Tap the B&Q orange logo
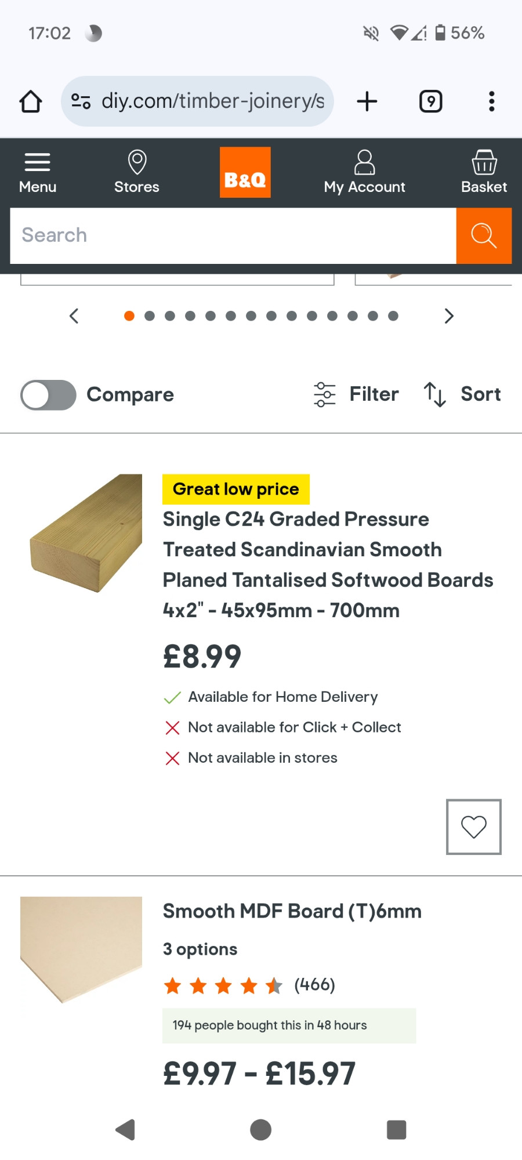The height and width of the screenshot is (1160, 522). [x=245, y=172]
